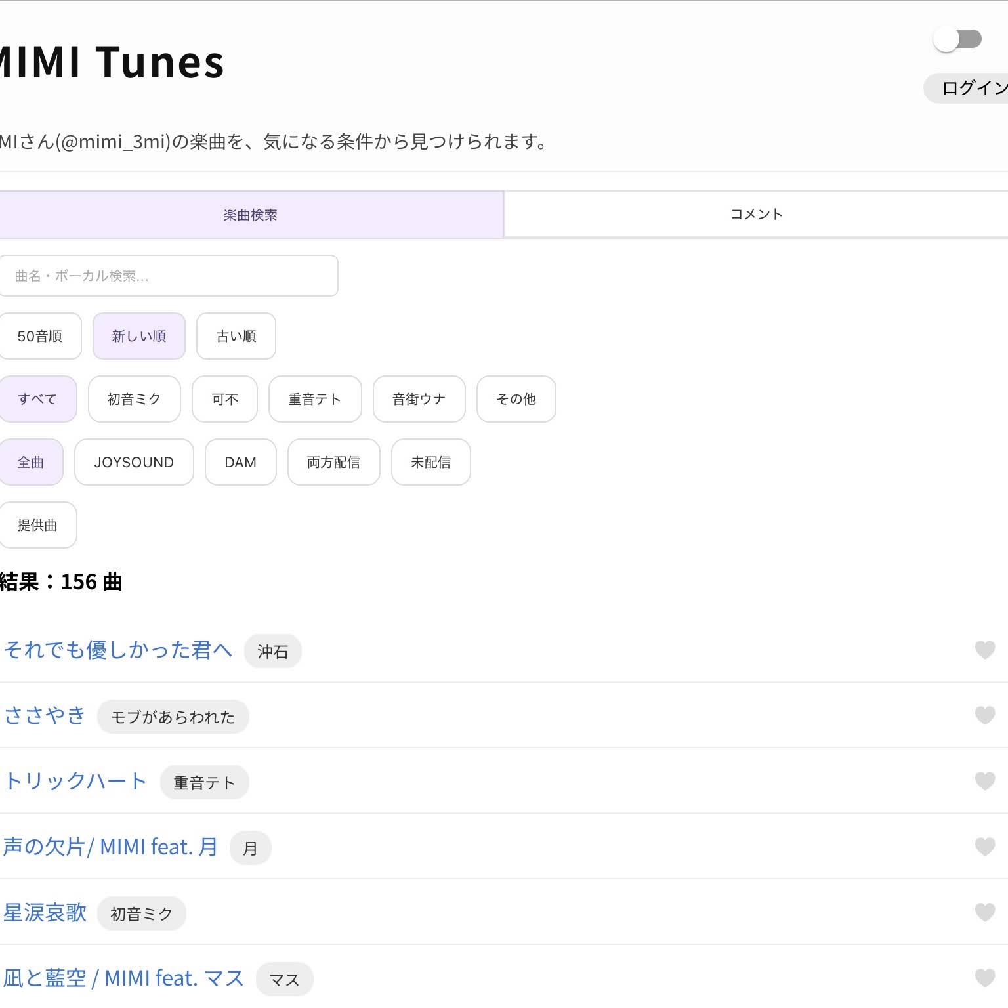Click the マス vocal tag

[285, 979]
